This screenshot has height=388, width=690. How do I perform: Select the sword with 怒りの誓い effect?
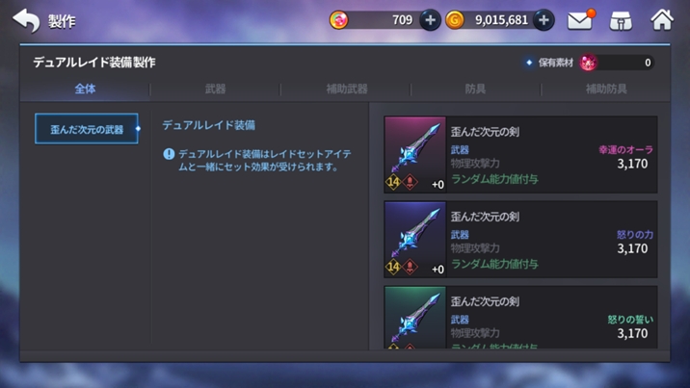tap(520, 318)
